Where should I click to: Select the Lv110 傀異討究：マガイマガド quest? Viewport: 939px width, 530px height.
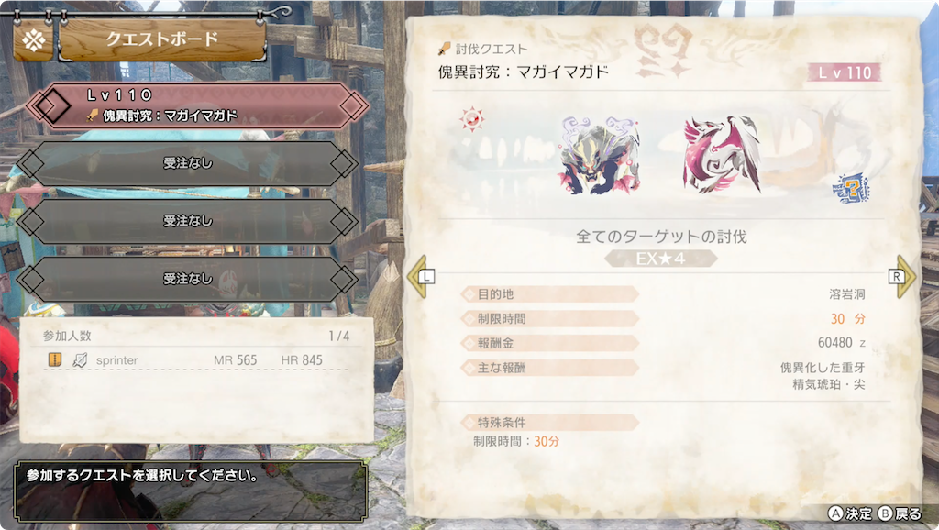[197, 106]
